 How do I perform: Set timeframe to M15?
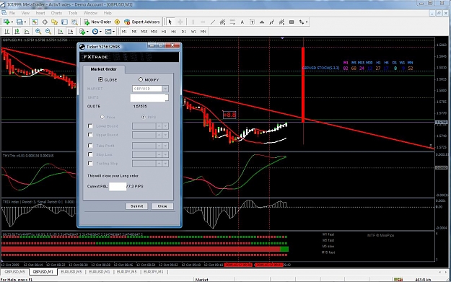[144, 32]
